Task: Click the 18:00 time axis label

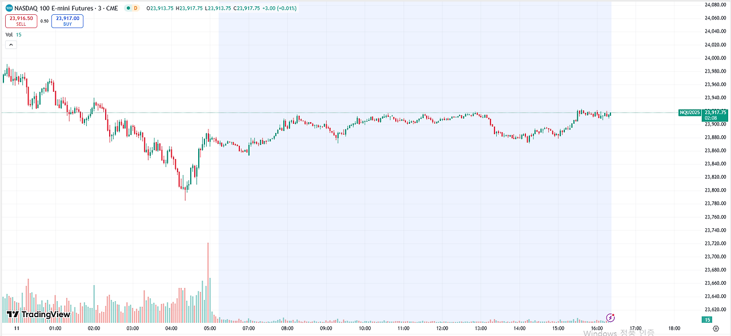Action: pyautogui.click(x=674, y=329)
